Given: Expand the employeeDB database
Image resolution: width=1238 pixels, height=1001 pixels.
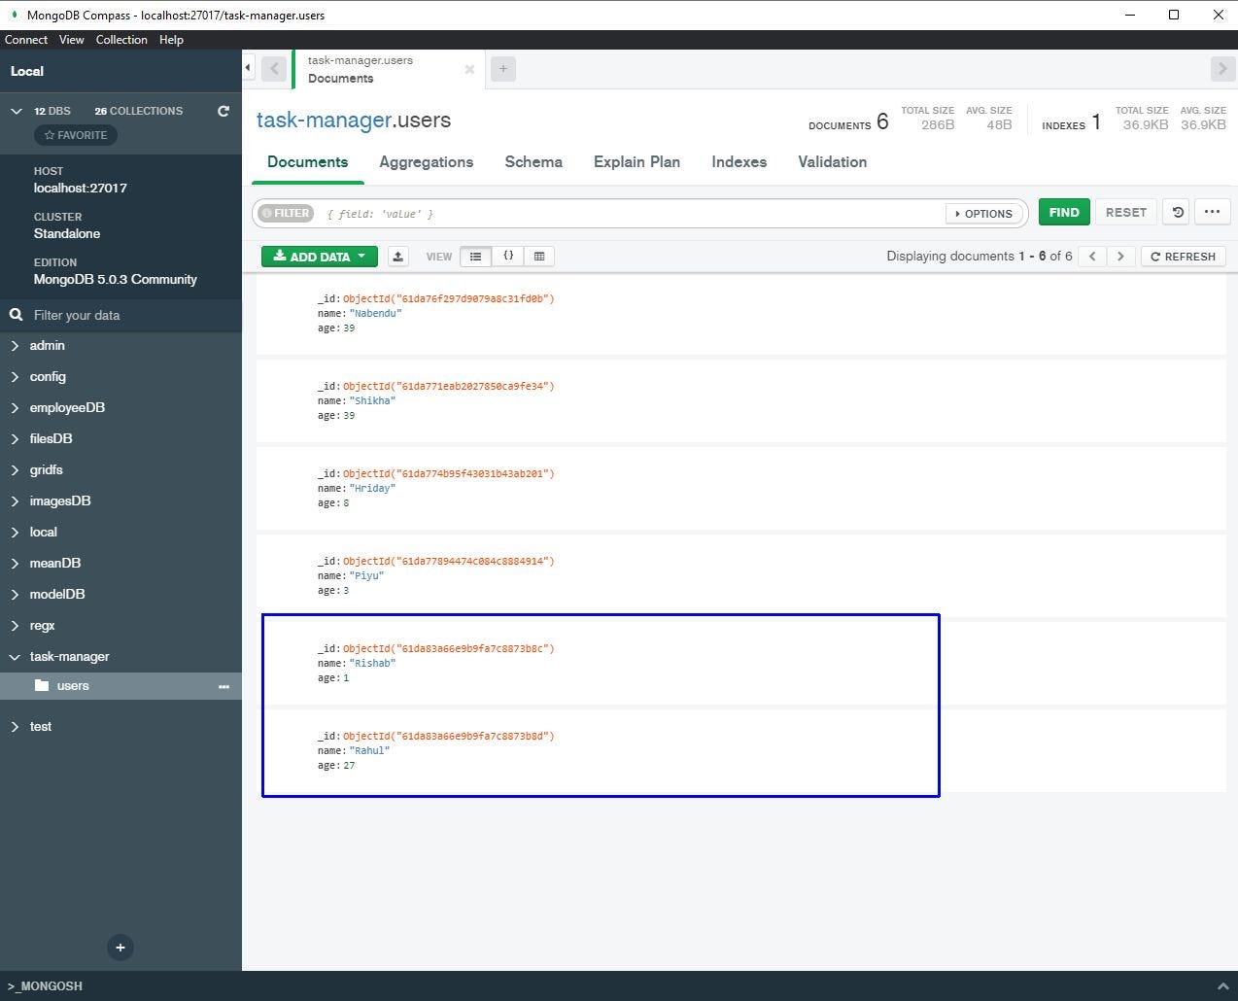Looking at the screenshot, I should (15, 408).
